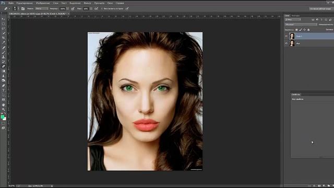Open the Файл menu
Viewport: 334px width, 188px height.
[x=11, y=3]
